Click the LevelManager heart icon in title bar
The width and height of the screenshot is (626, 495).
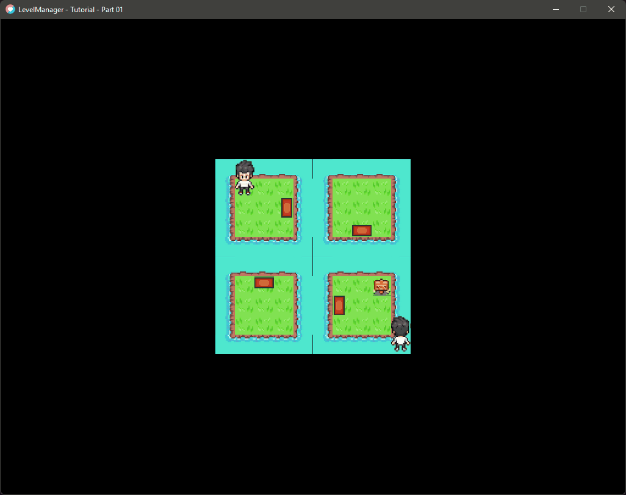[9, 9]
